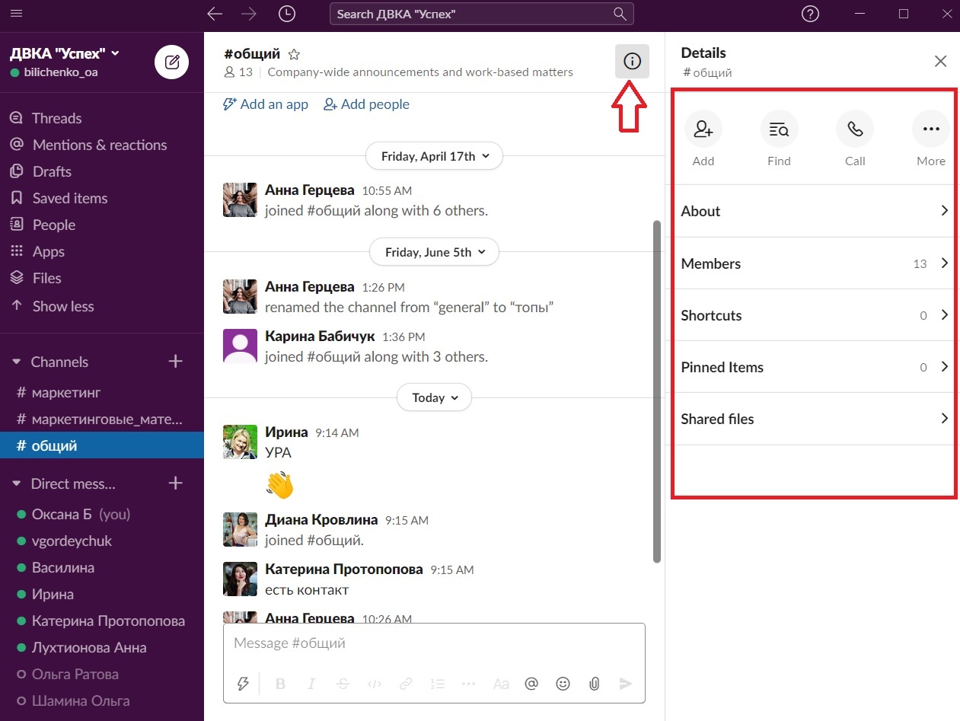Insert a link with chain icon
The width and height of the screenshot is (960, 721).
pos(406,684)
